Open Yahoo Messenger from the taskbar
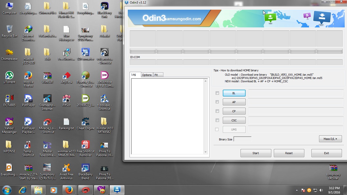 (101, 190)
